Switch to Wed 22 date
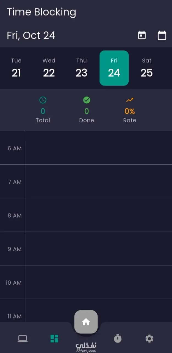 click(49, 68)
